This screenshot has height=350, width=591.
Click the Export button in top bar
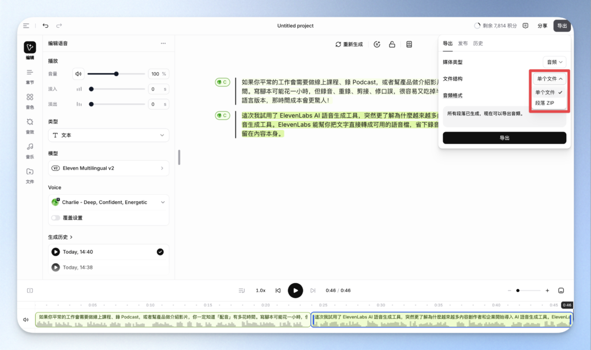[x=562, y=25]
